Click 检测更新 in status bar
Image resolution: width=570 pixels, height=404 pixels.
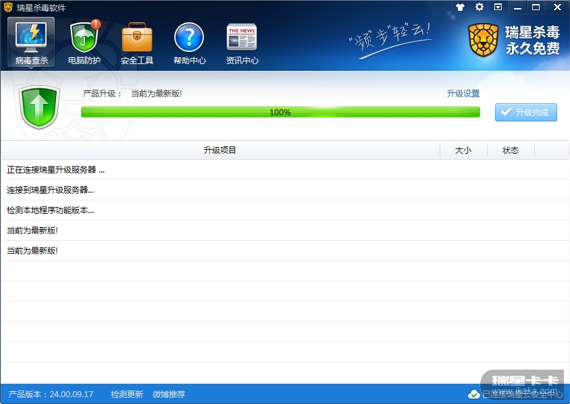point(127,394)
